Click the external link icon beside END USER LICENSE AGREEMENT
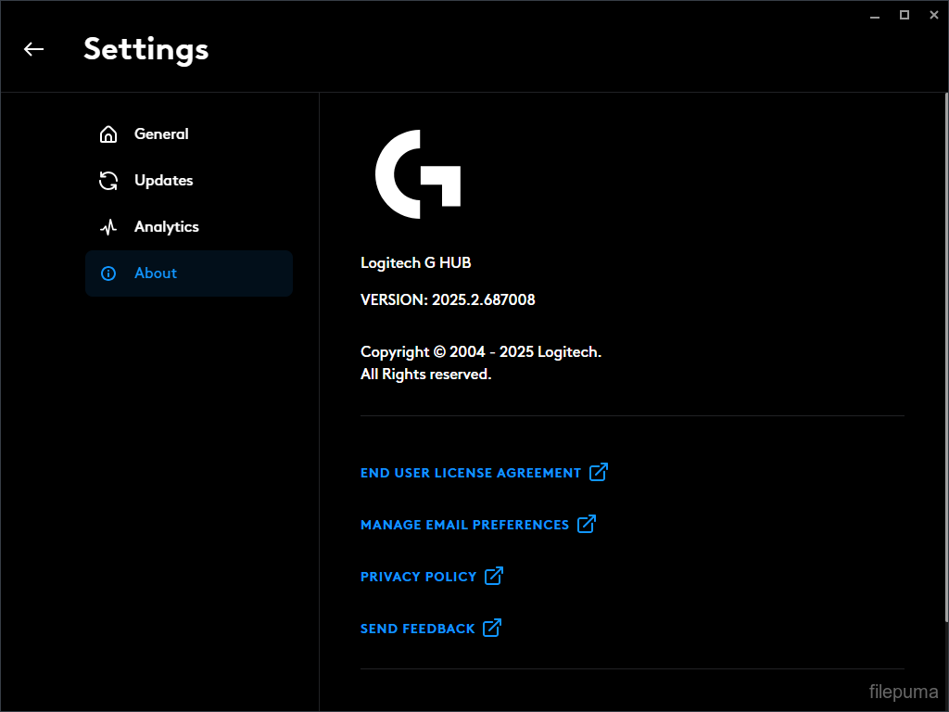949x712 pixels. [601, 472]
